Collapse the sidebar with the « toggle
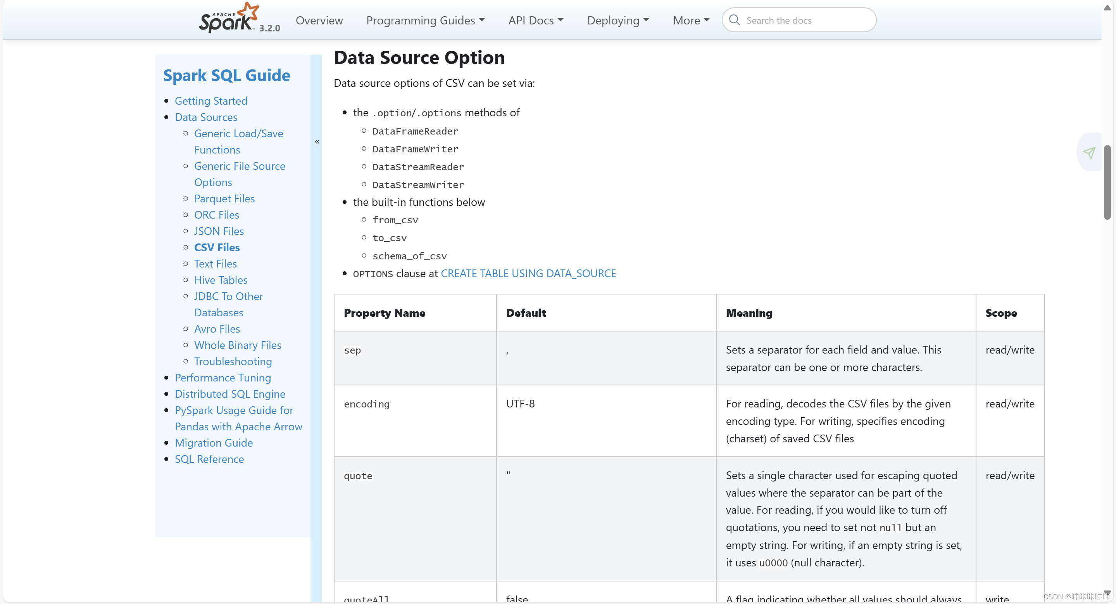This screenshot has height=604, width=1116. click(x=317, y=142)
